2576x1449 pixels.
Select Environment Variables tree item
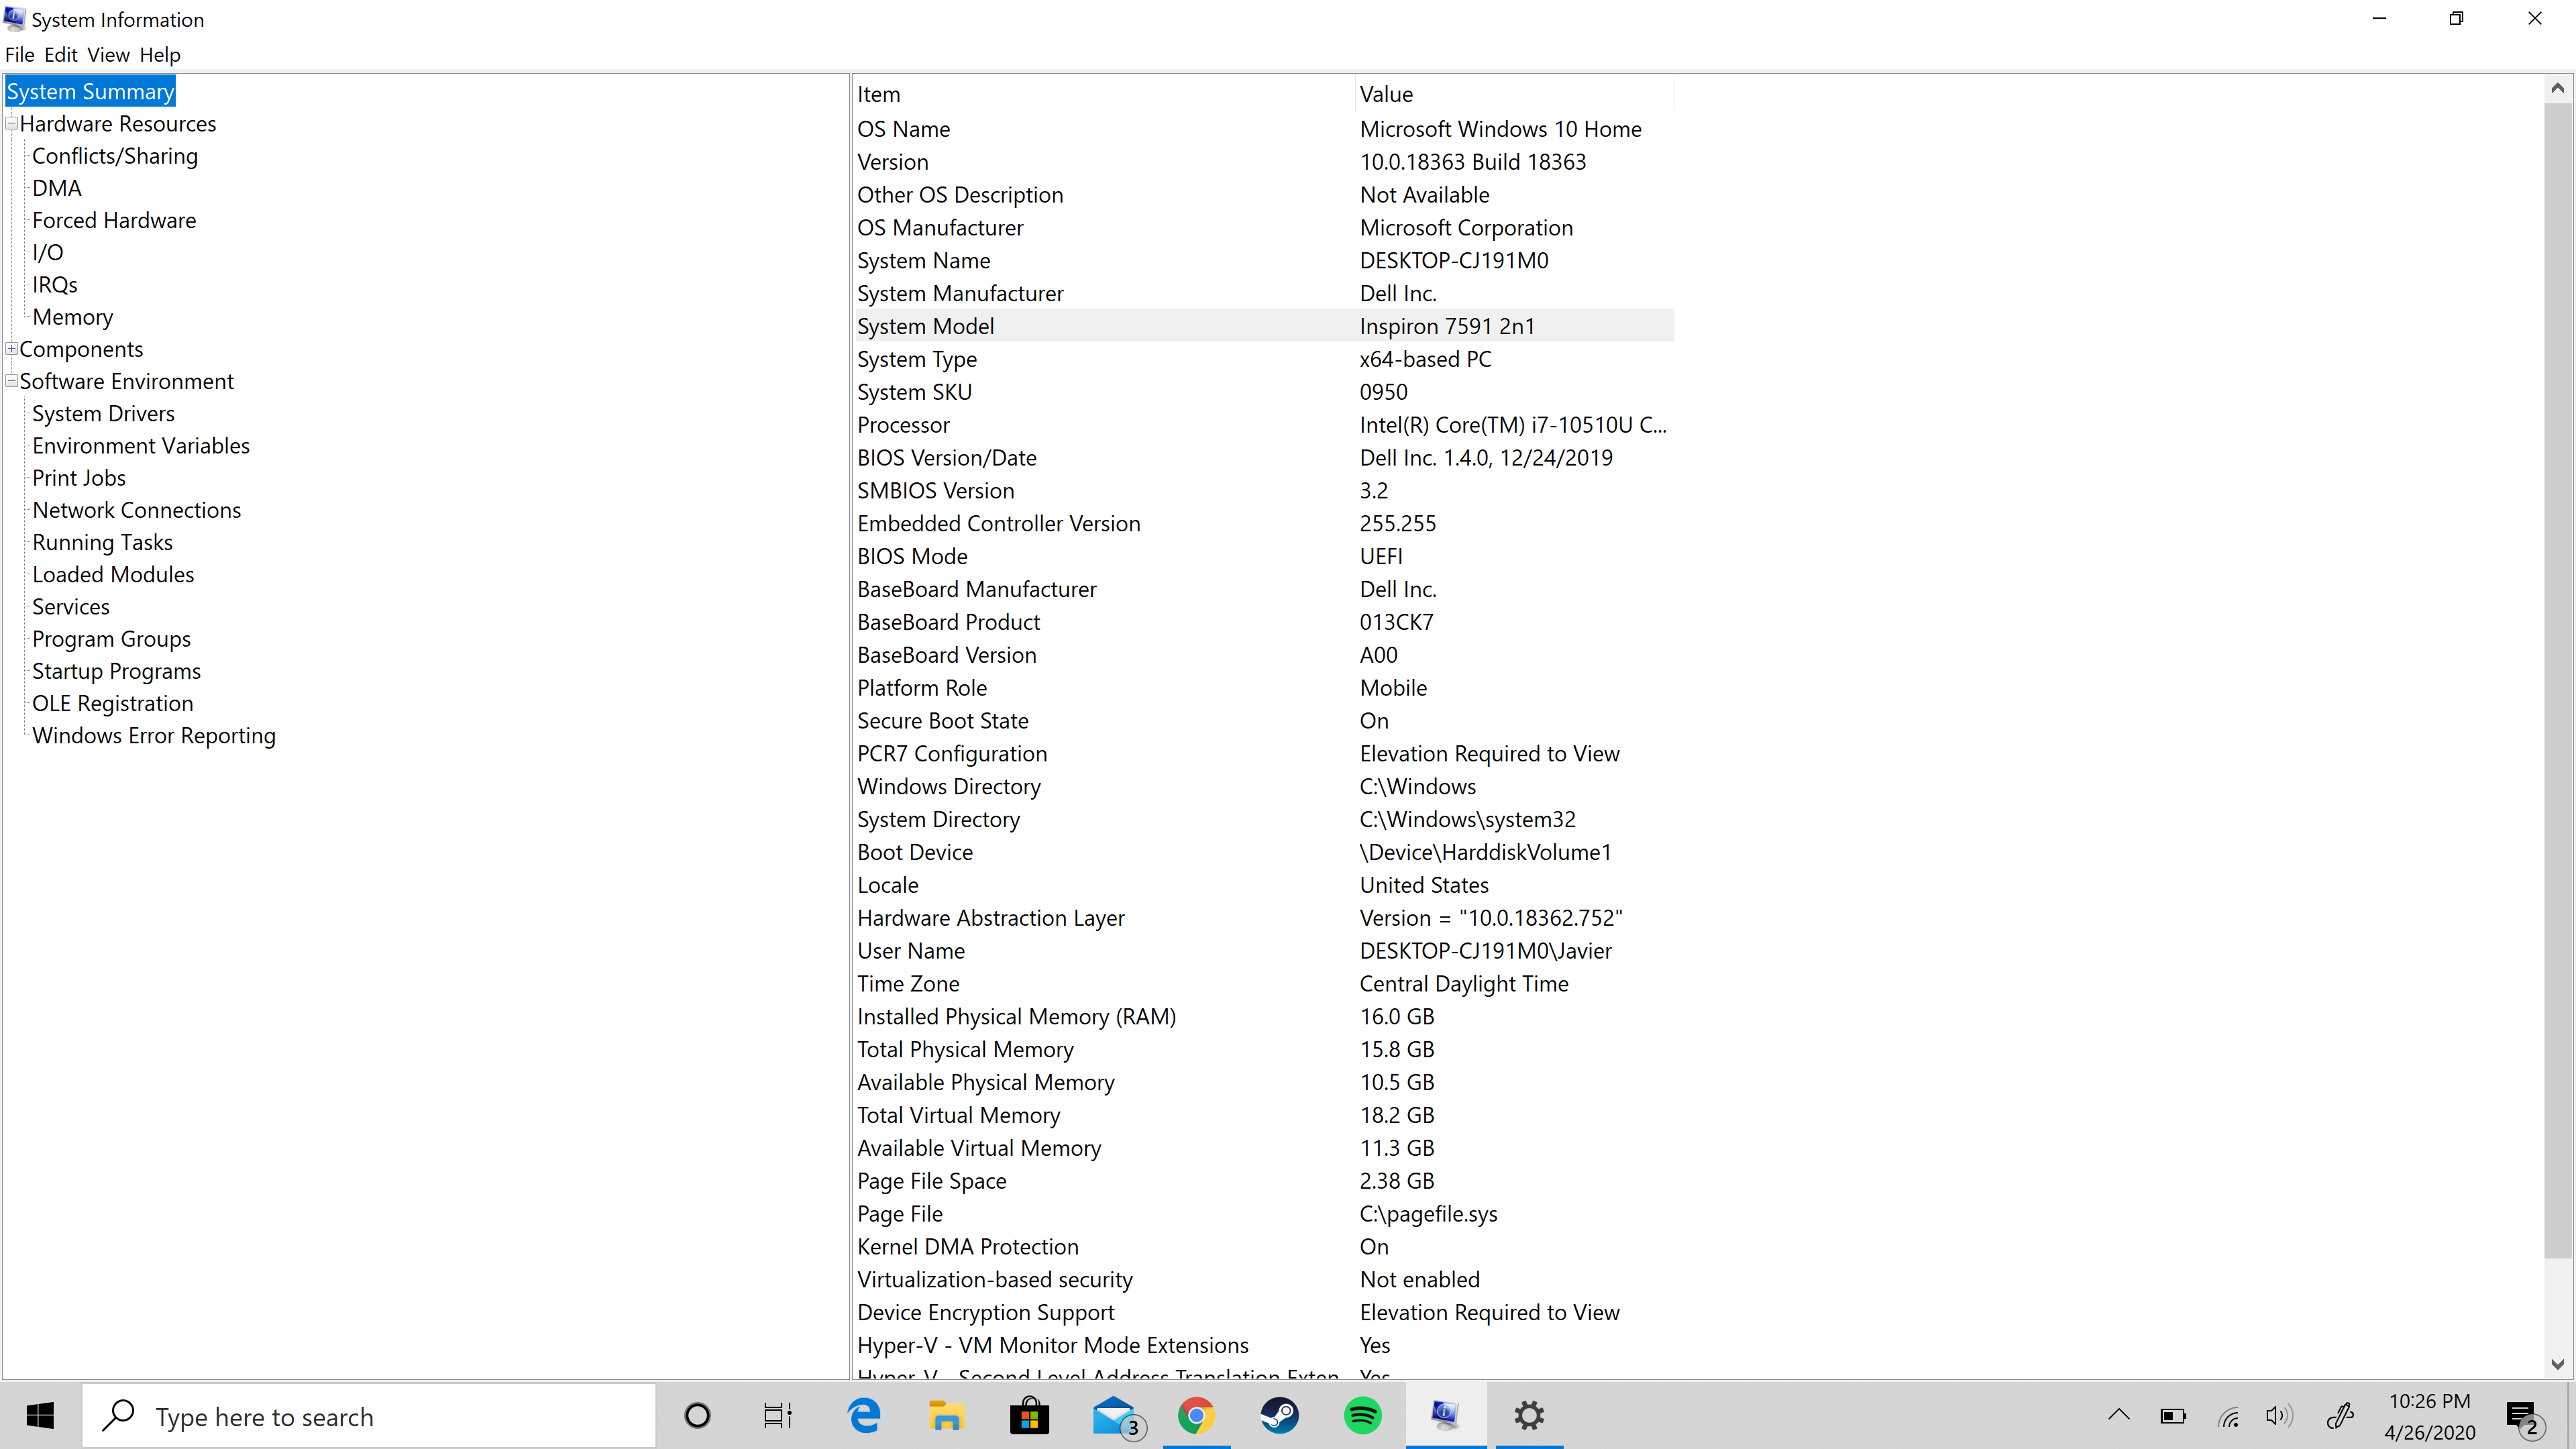[141, 446]
